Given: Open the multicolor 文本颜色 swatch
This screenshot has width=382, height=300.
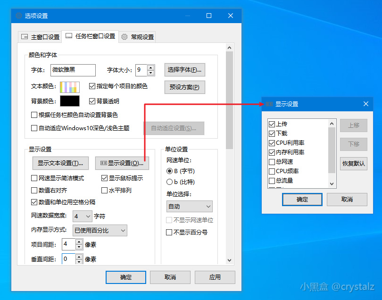Looking at the screenshot, I should click(70, 87).
